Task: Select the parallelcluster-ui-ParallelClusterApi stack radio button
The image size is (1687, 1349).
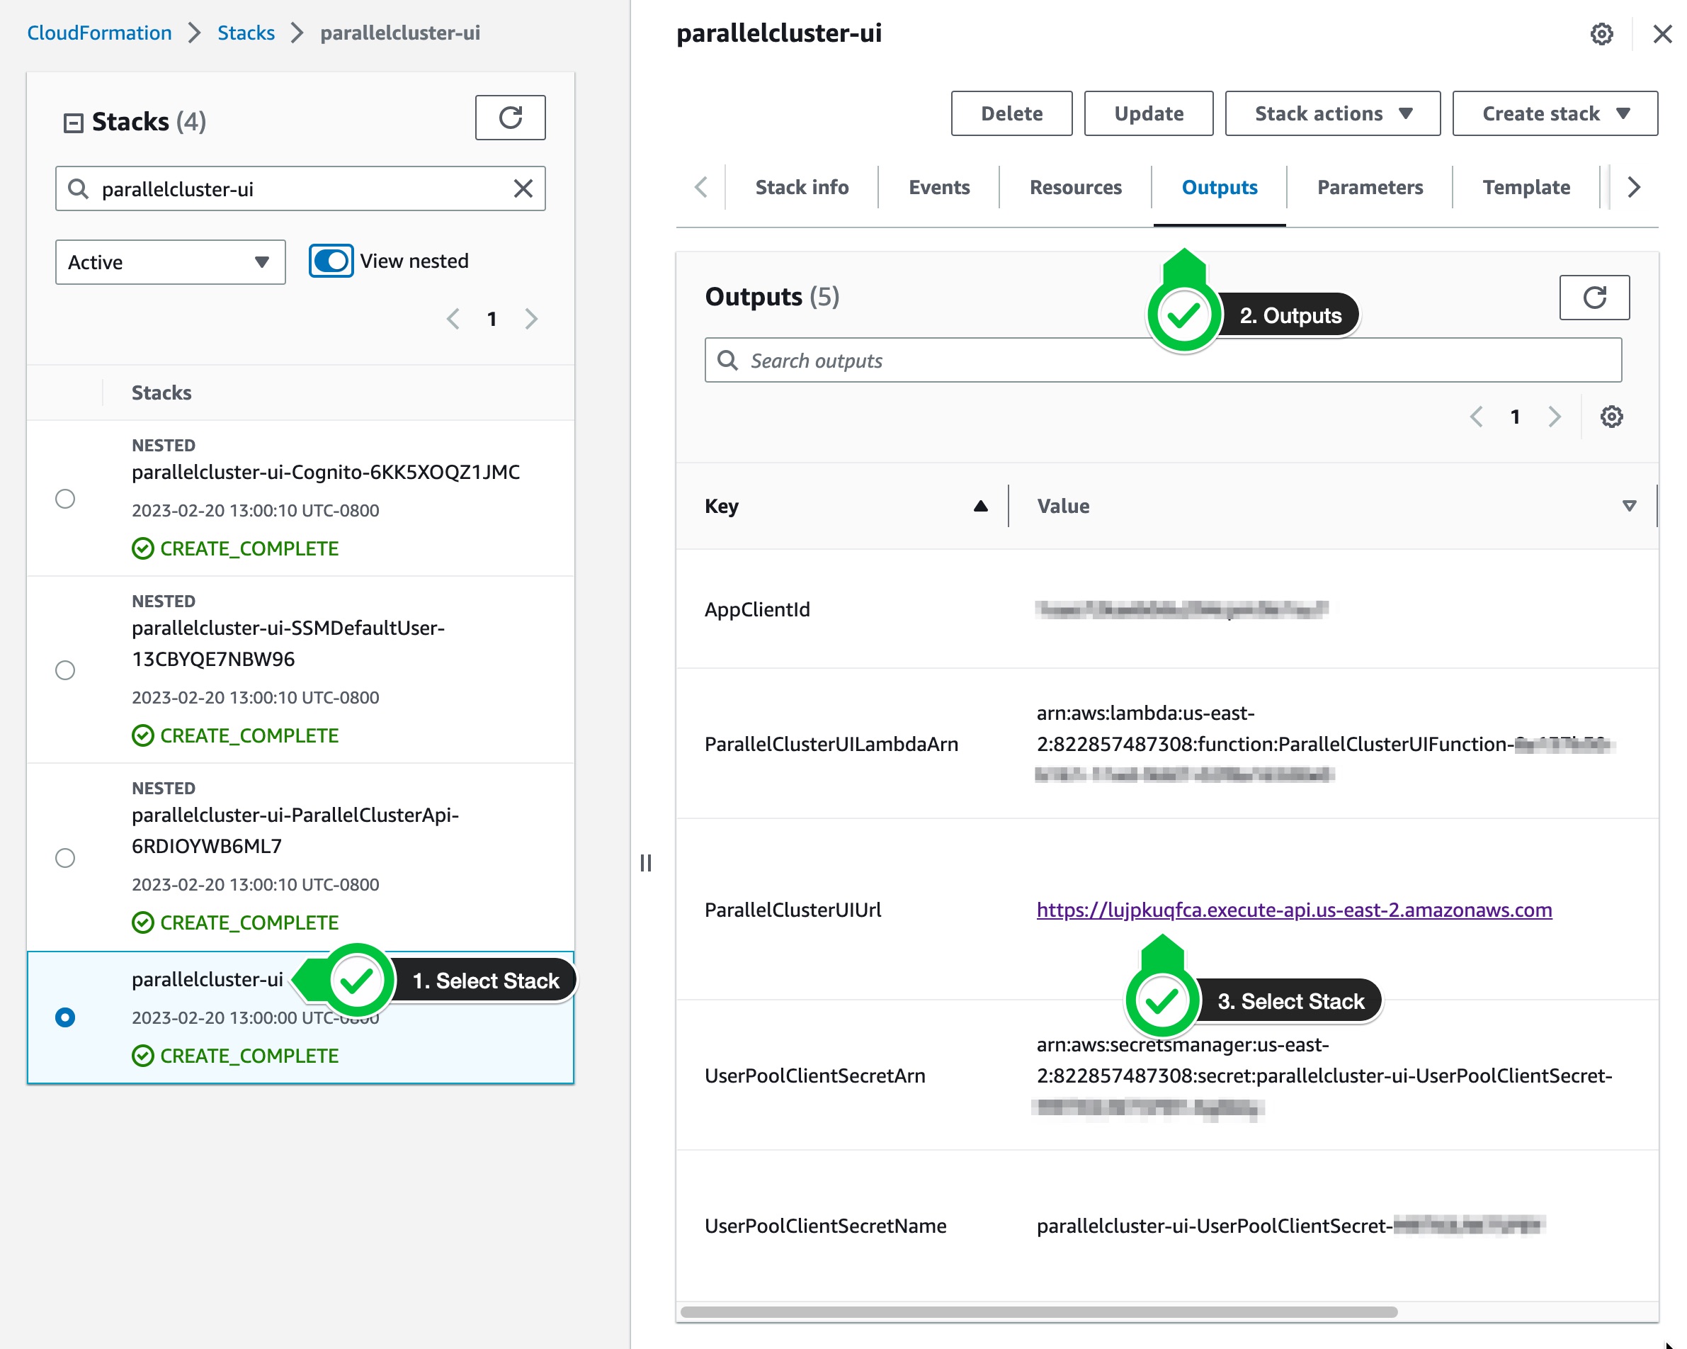Action: (x=66, y=858)
